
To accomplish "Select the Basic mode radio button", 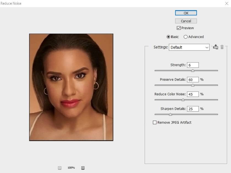I will 168,37.
